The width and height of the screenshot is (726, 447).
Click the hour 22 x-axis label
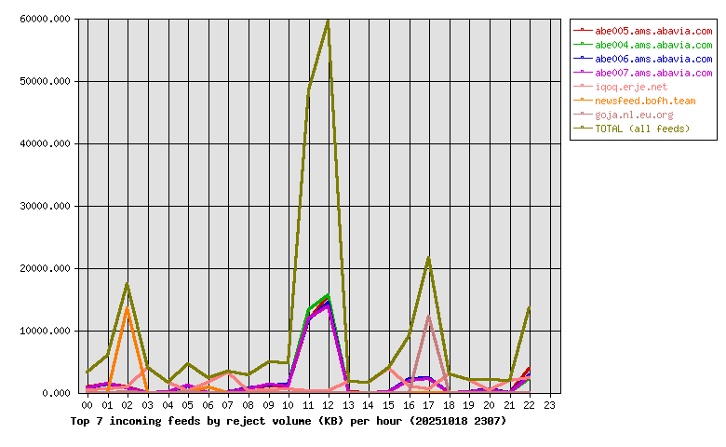click(x=530, y=405)
